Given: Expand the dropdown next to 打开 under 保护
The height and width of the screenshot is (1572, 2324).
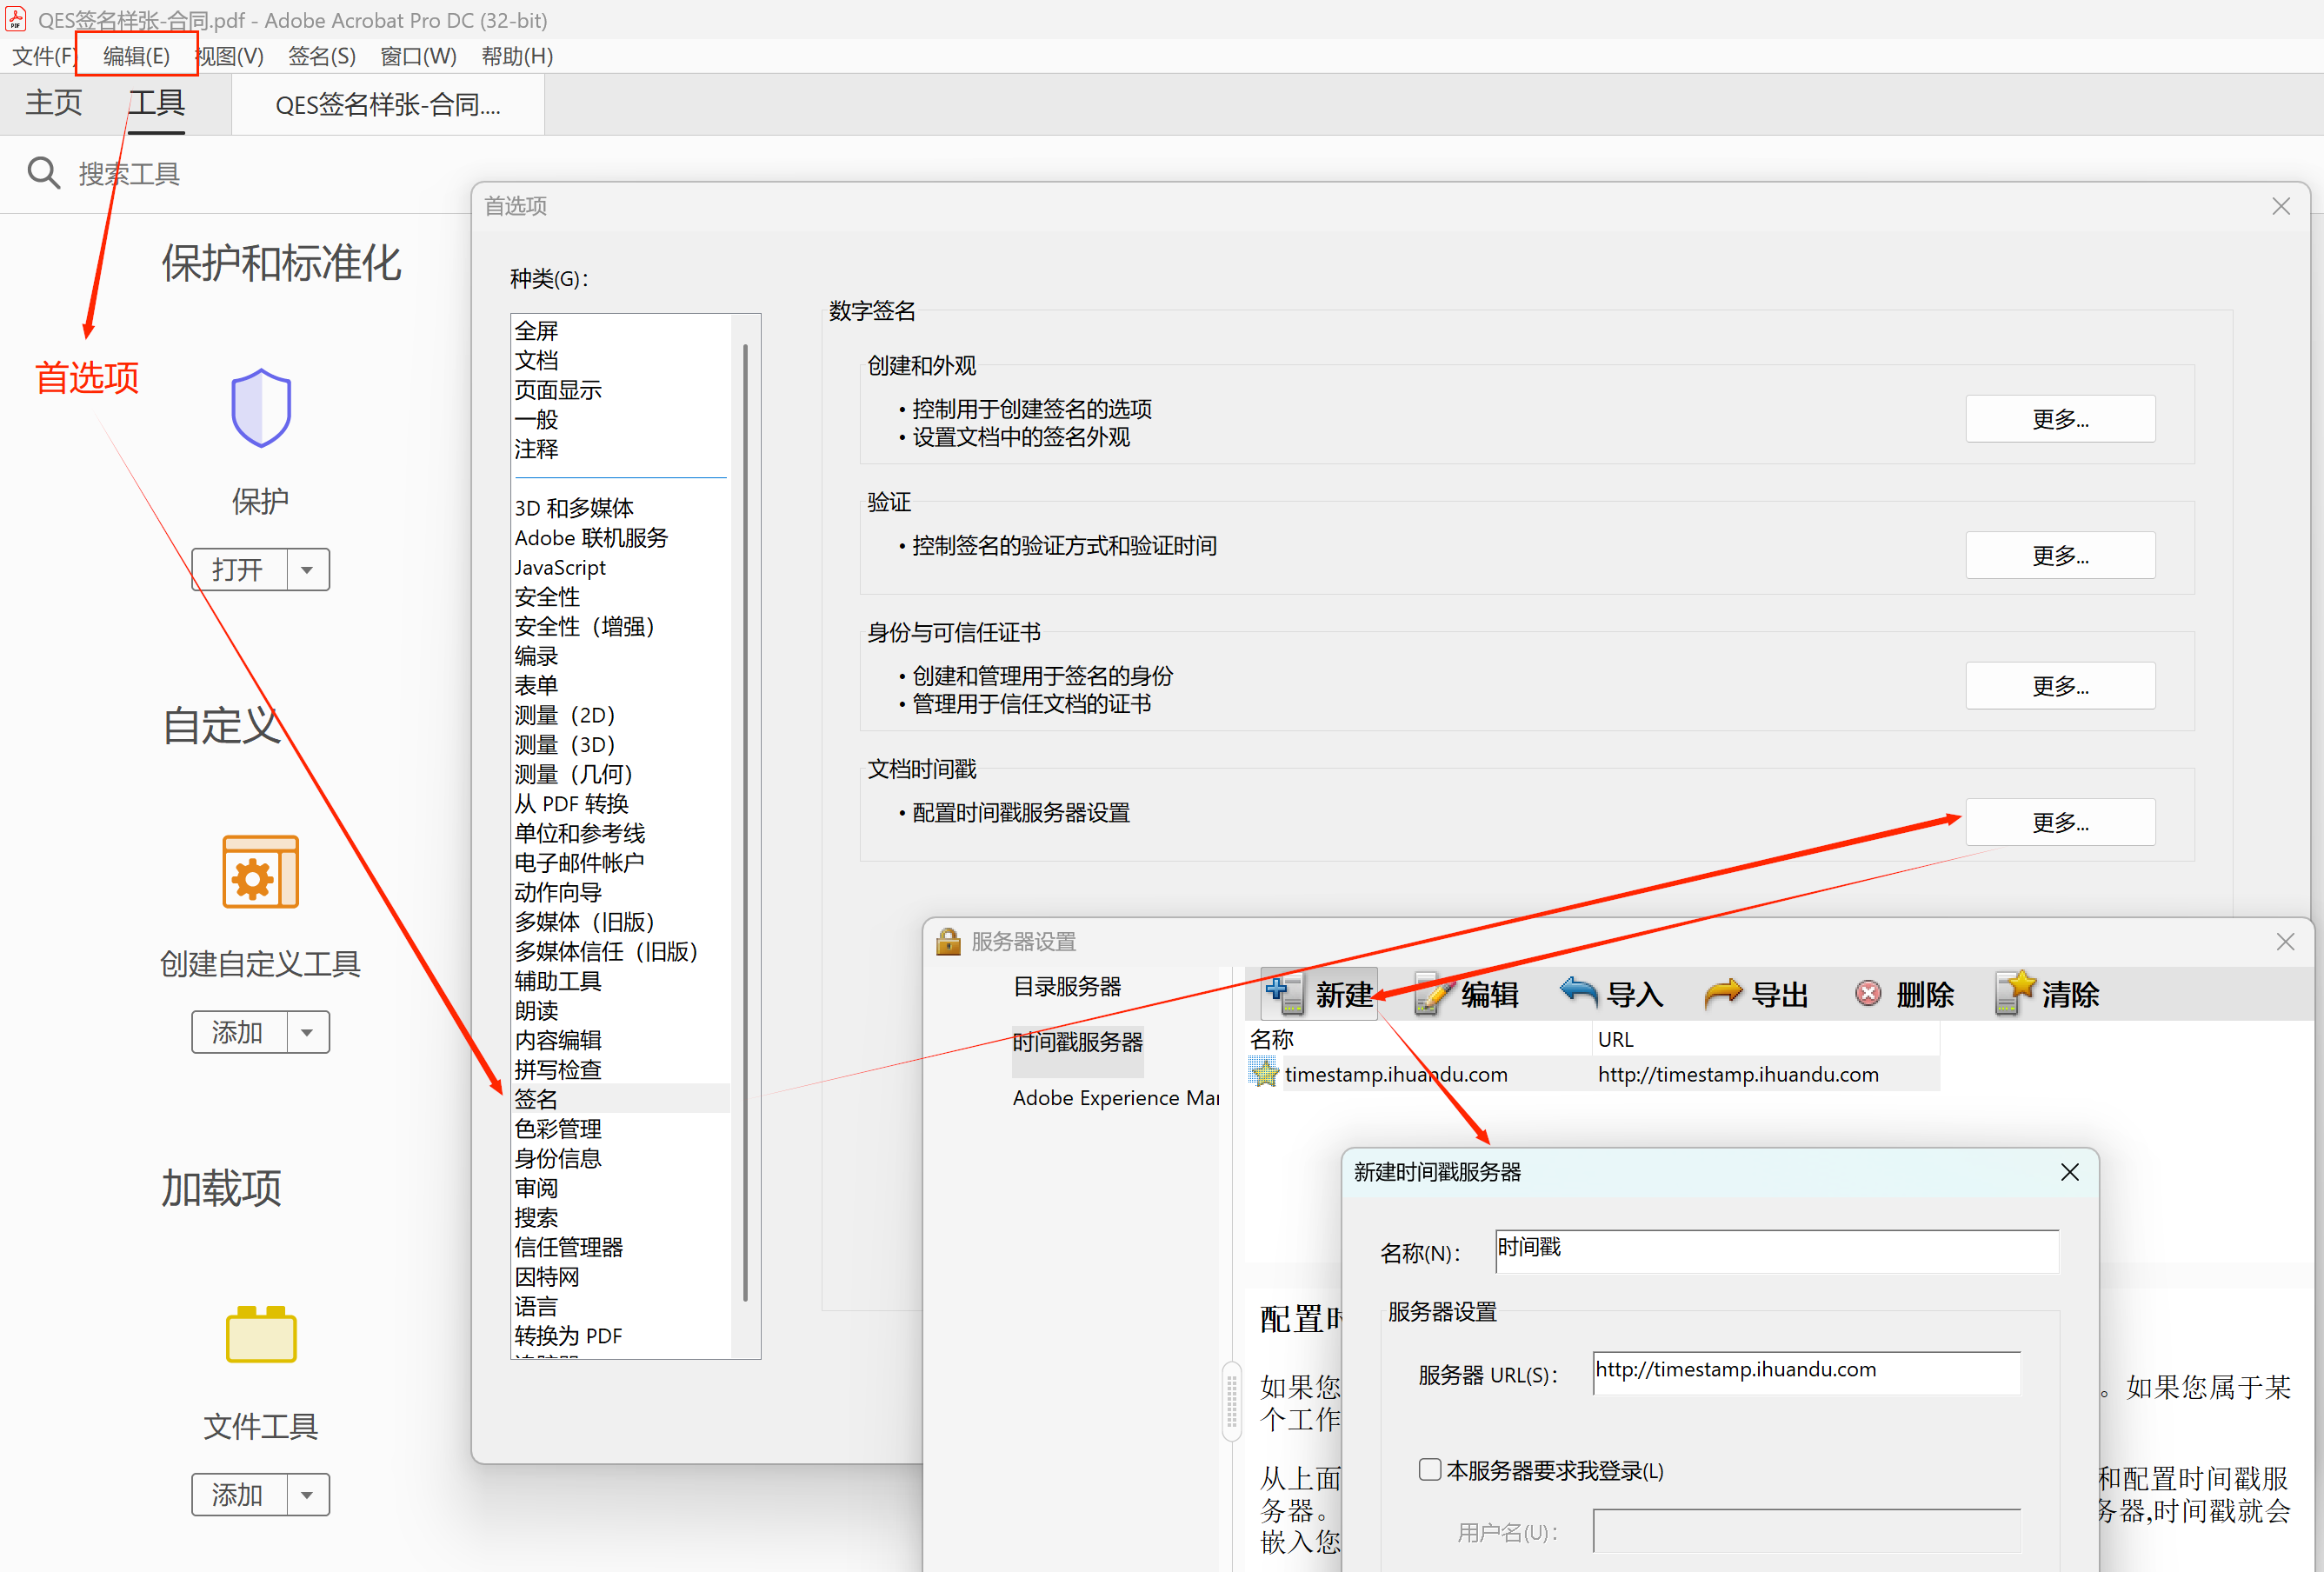Looking at the screenshot, I should 307,569.
